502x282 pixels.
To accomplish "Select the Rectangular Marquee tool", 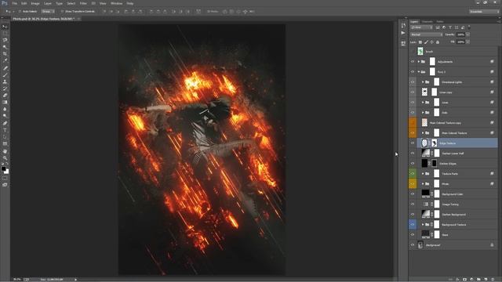I will point(5,33).
